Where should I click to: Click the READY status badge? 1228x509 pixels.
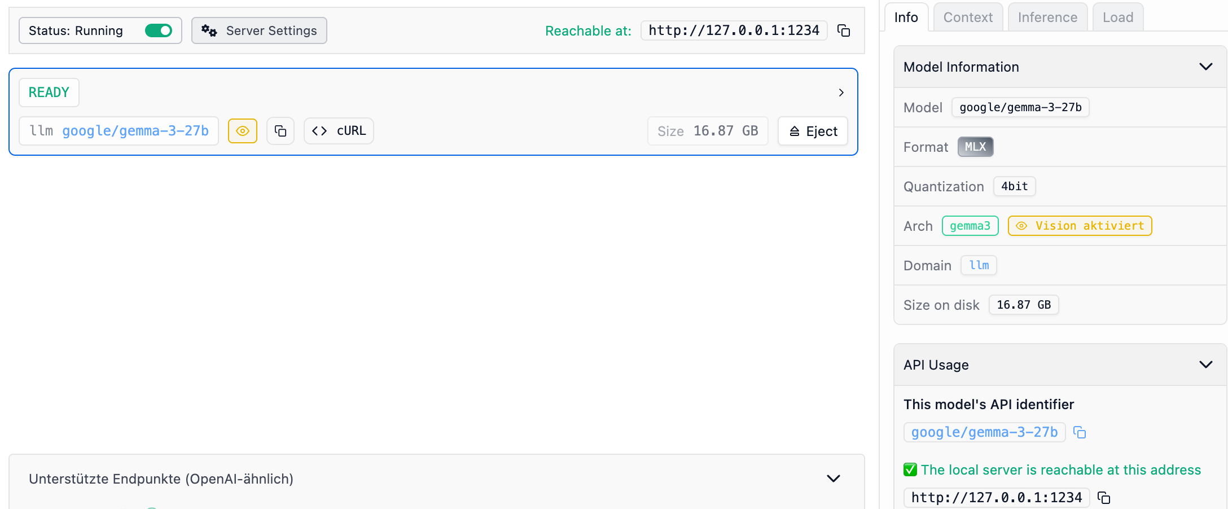coord(49,93)
